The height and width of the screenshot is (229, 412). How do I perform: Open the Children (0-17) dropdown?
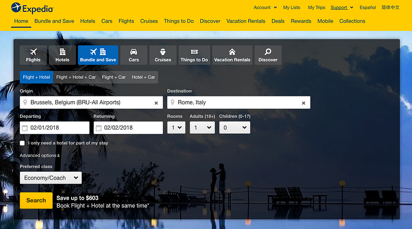235,128
